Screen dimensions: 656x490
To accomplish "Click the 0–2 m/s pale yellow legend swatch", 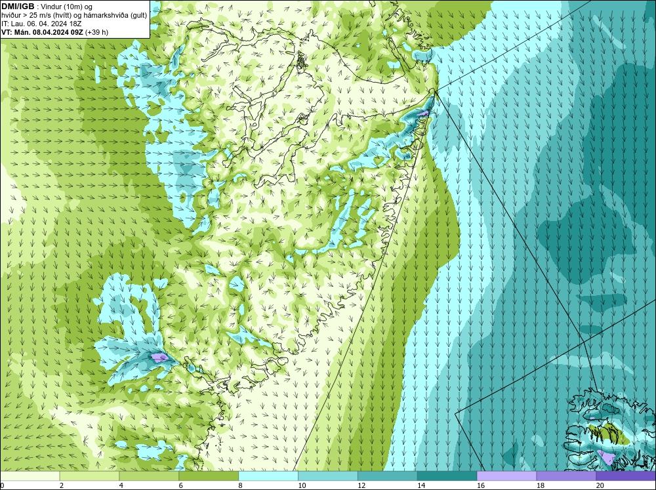I will click(30, 476).
